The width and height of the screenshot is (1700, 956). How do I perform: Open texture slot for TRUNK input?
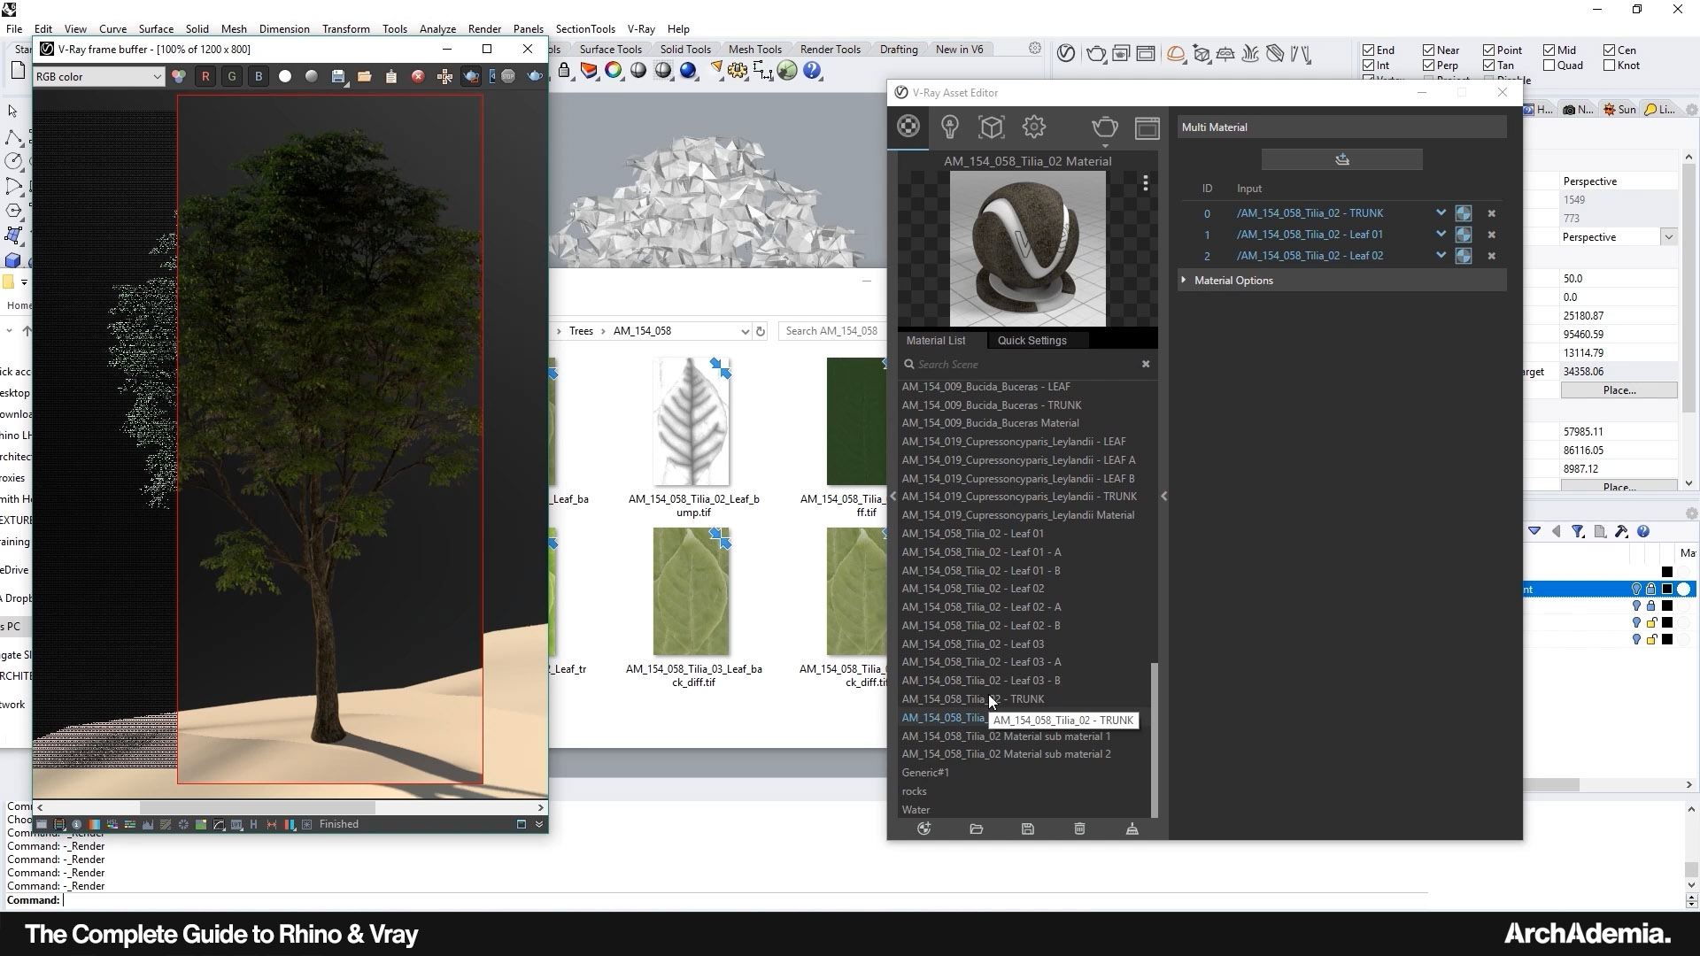point(1464,213)
